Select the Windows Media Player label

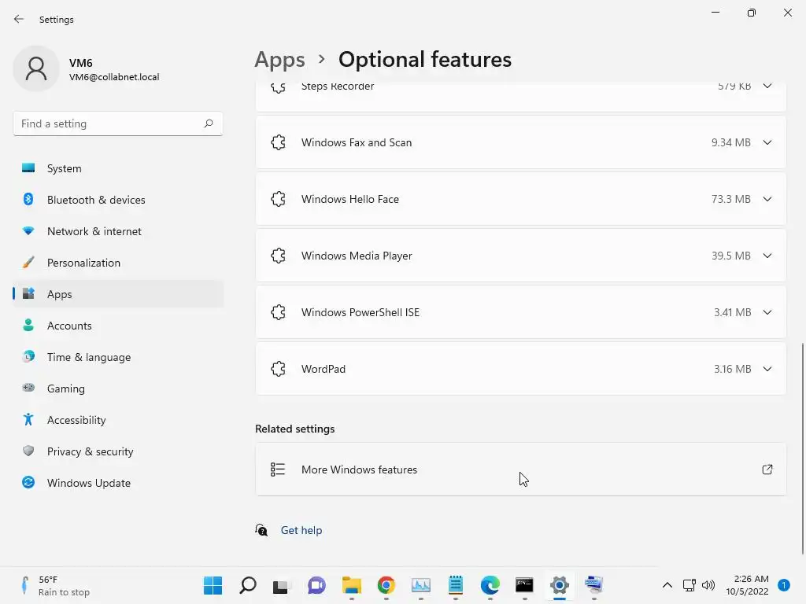(x=357, y=256)
